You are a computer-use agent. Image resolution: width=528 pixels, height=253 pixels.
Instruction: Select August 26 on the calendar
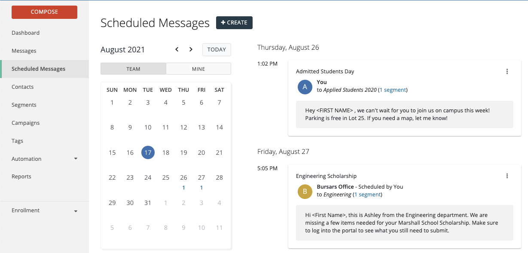(183, 178)
